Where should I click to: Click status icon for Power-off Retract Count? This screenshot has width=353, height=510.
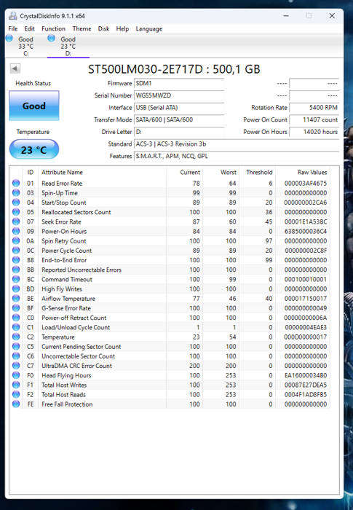tap(15, 318)
